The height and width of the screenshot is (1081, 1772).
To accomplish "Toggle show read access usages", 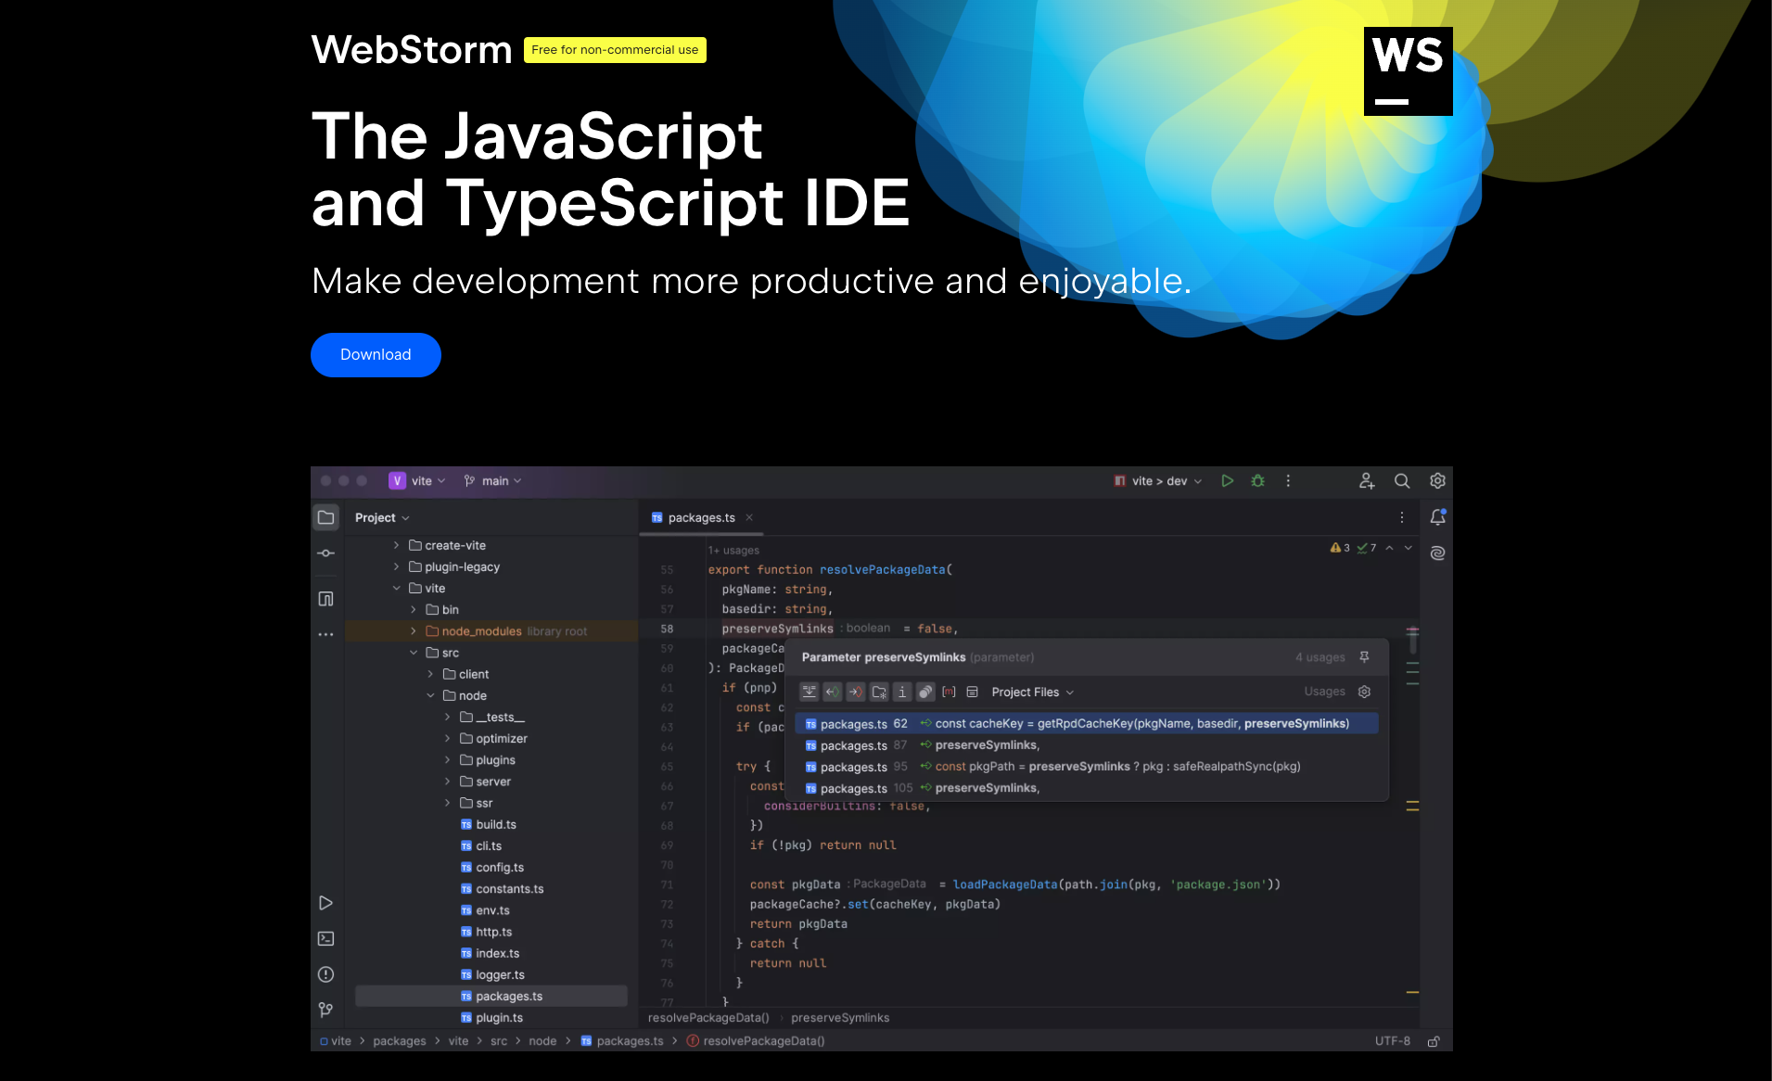I will click(x=833, y=692).
